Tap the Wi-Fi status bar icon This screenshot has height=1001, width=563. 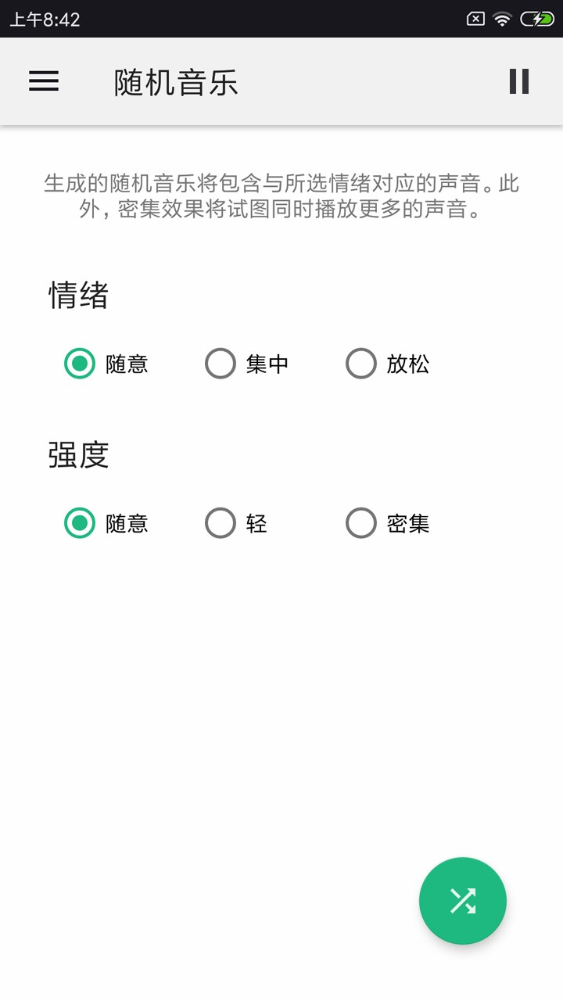[502, 19]
